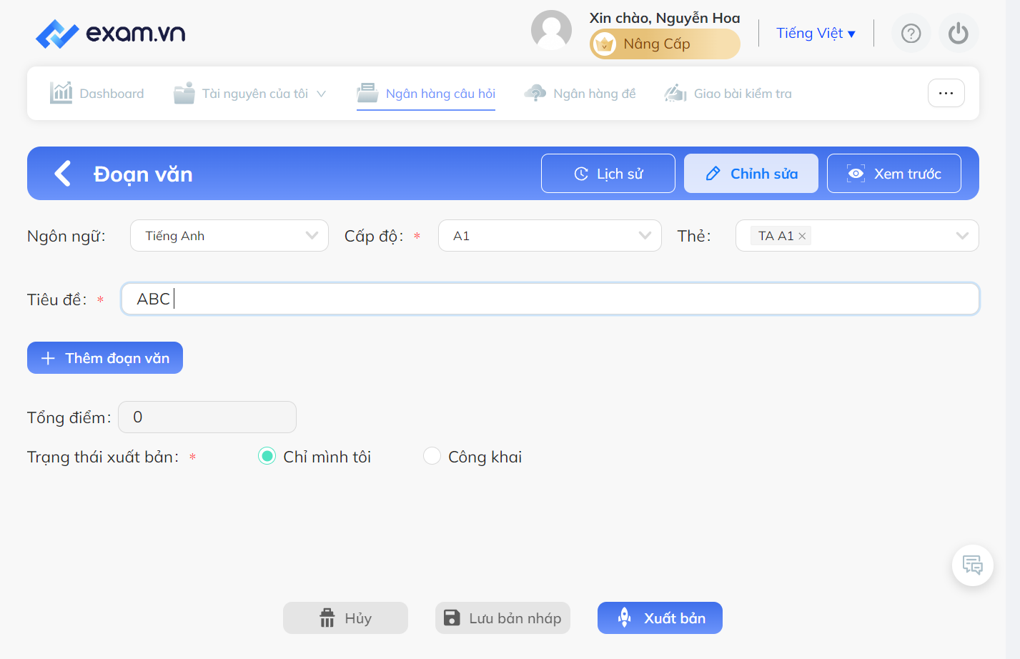Select the Công khai radio option

pos(432,456)
